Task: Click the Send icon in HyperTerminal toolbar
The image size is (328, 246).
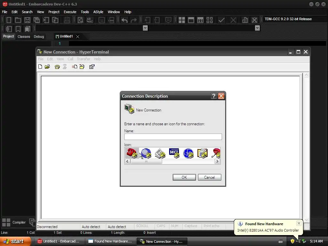Action: pyautogui.click(x=74, y=67)
